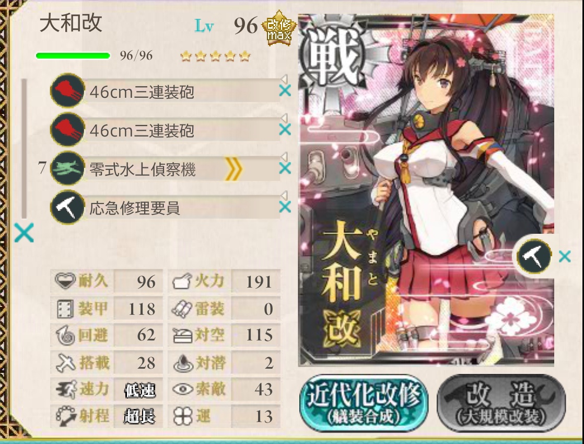Click the 応急修理要員 hammer icon in slot four
This screenshot has height=444, width=584.
[68, 207]
